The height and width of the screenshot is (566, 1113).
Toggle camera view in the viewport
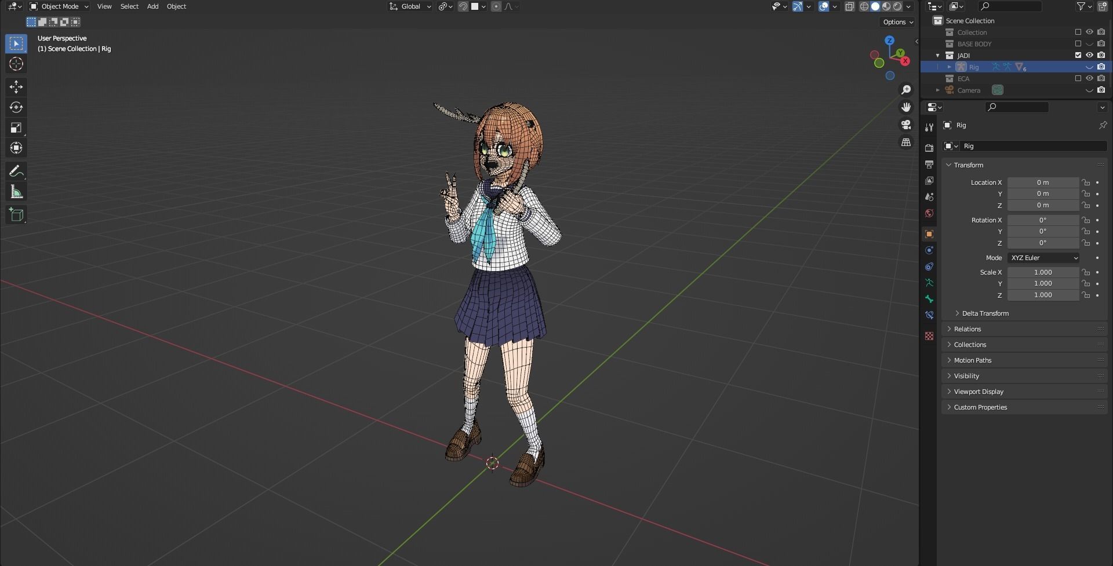[906, 125]
